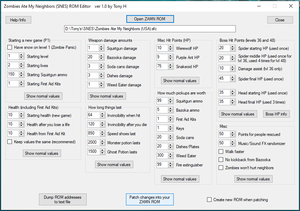
Task: Check Create new ROM when patching
Action: (x=209, y=200)
